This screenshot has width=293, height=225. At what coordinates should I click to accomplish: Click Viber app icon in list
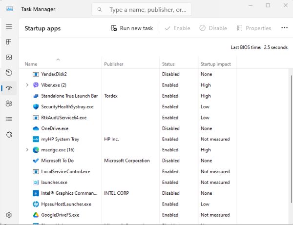coord(36,85)
